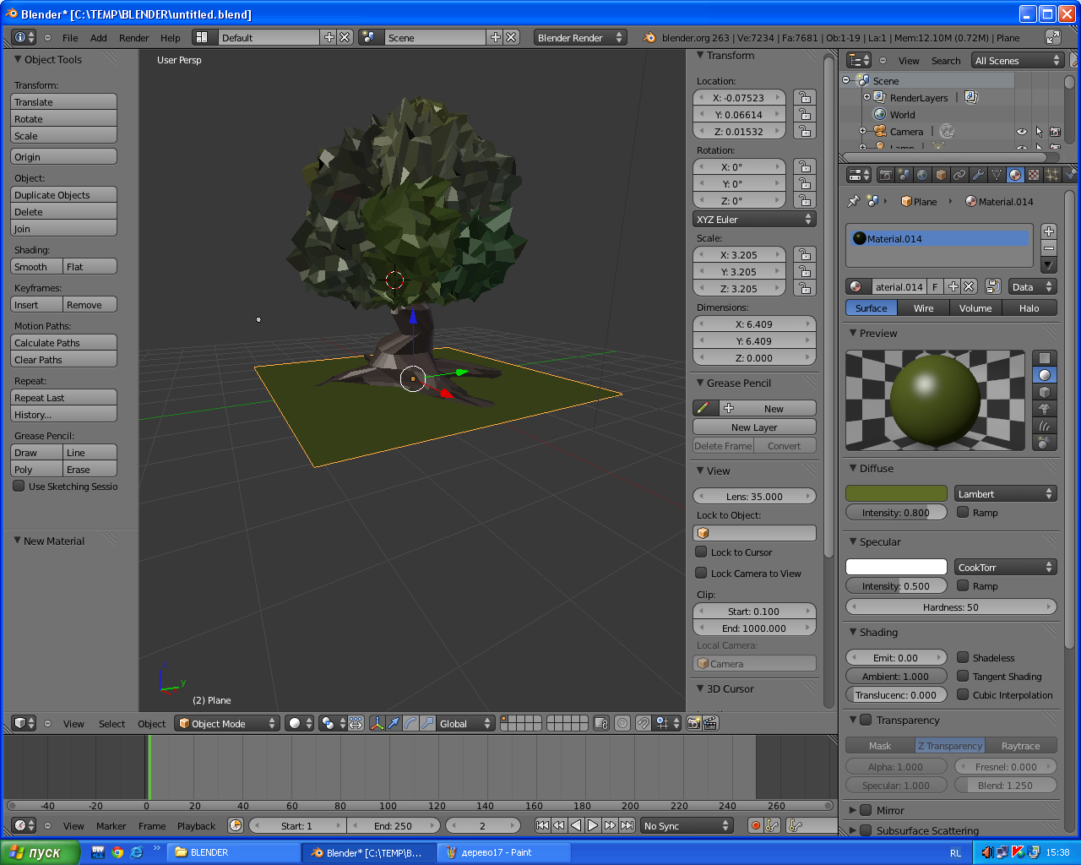Enable the scale manipulator
The height and width of the screenshot is (865, 1081).
(x=427, y=723)
